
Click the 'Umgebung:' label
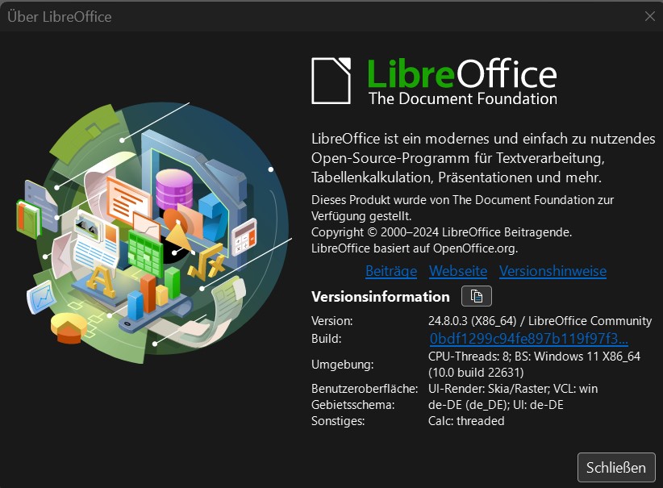point(343,365)
